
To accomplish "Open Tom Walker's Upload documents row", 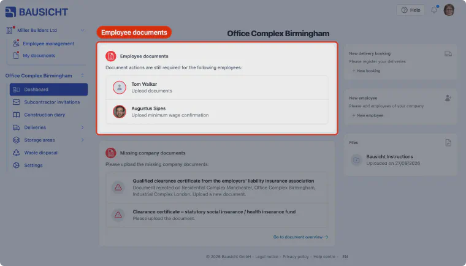I will 217,88.
